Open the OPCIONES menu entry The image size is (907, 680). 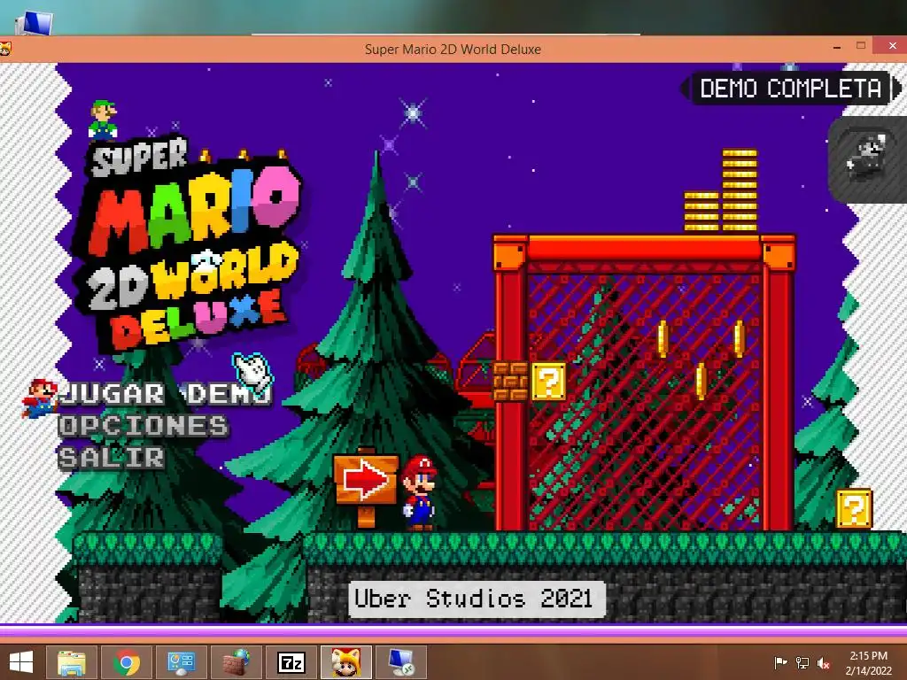pos(143,426)
